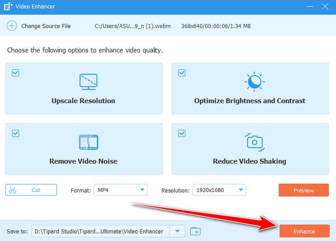Click the Save to path field

(101, 231)
